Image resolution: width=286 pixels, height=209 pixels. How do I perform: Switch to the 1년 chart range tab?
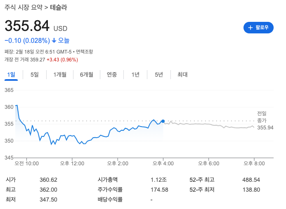click(135, 75)
